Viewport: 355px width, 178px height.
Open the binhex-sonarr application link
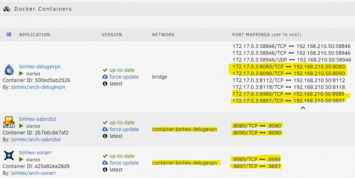click(35, 153)
